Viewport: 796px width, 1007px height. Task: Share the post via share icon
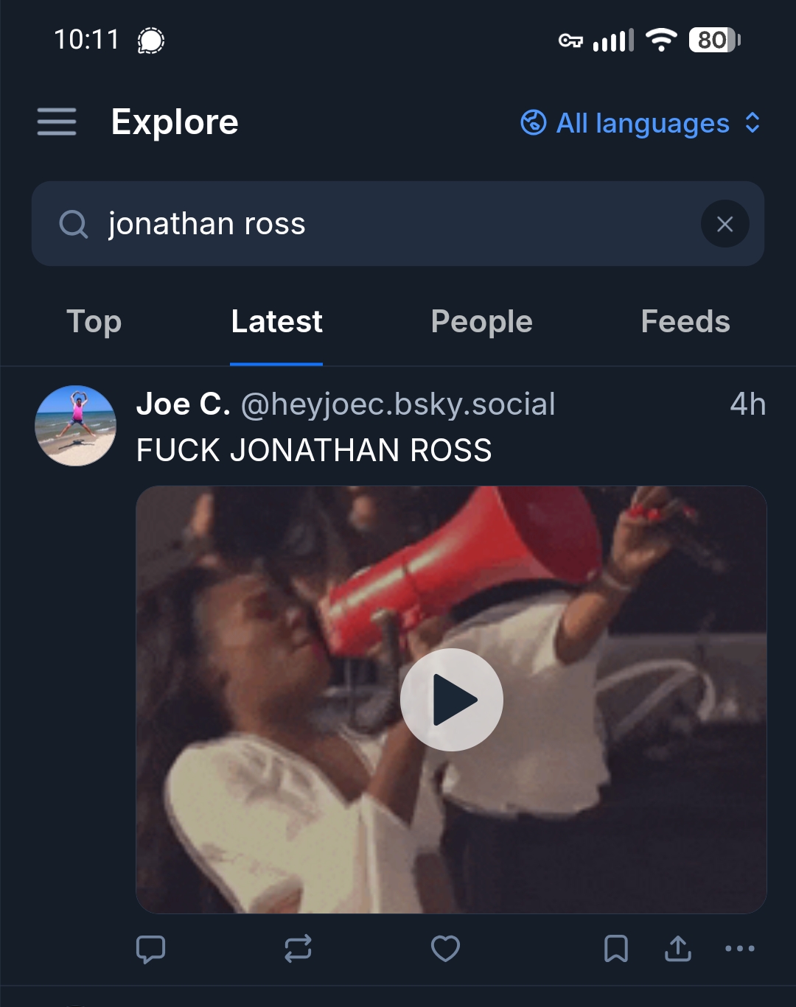pyautogui.click(x=678, y=949)
